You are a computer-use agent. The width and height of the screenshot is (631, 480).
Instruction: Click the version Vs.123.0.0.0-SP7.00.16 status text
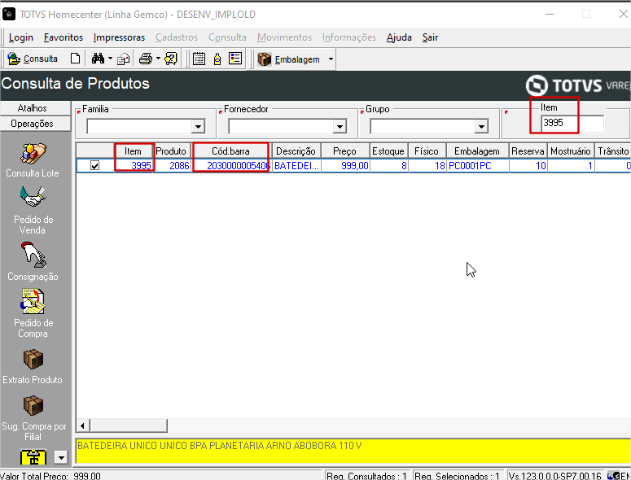tap(555, 476)
